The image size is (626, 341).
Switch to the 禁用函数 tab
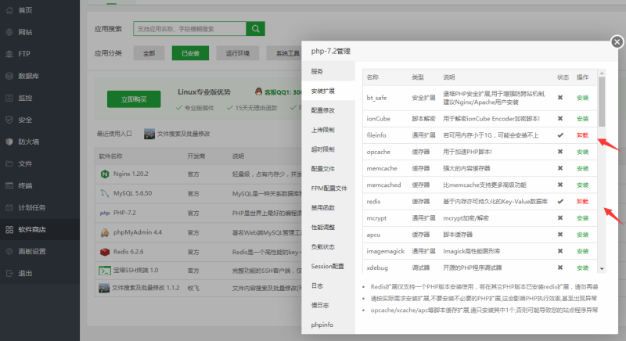coord(328,208)
